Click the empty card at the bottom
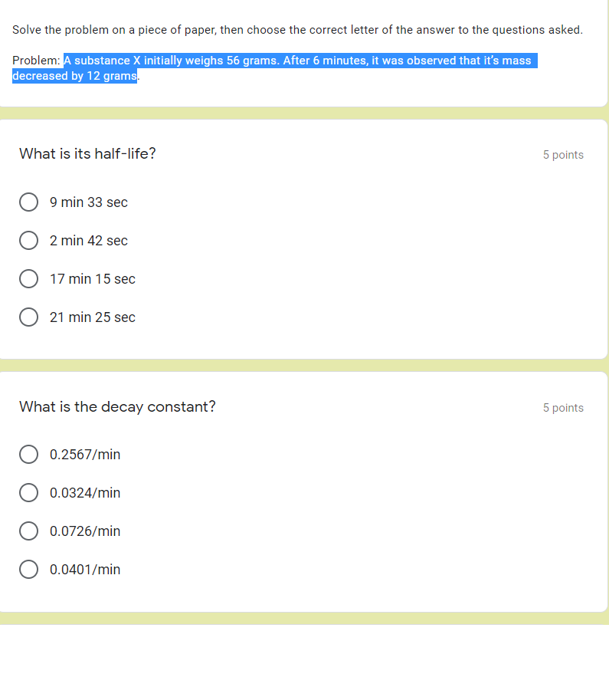This screenshot has width=609, height=677. [304, 652]
